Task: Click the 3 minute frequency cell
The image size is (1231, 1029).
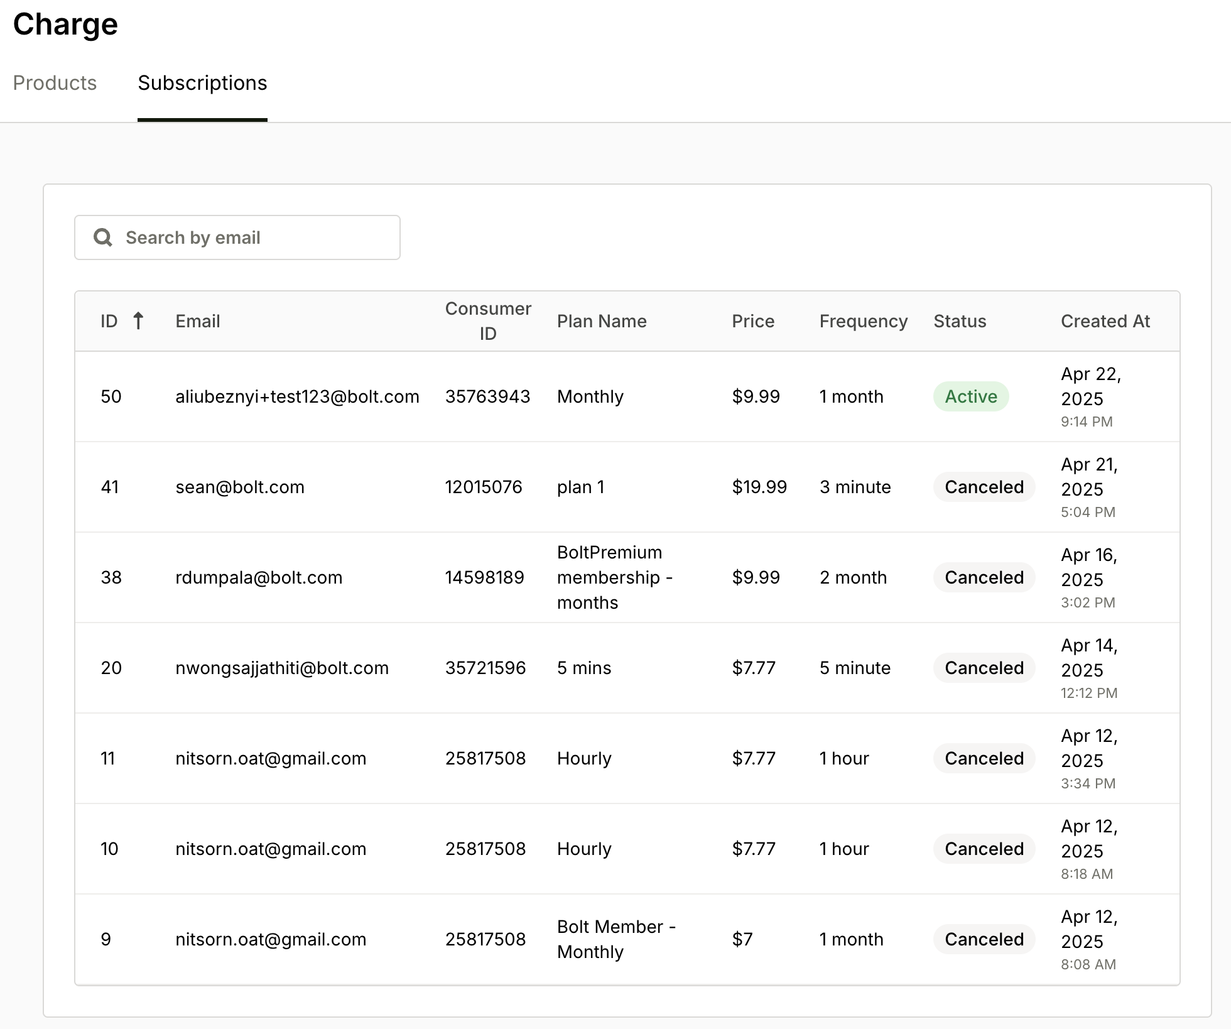Action: [x=855, y=487]
